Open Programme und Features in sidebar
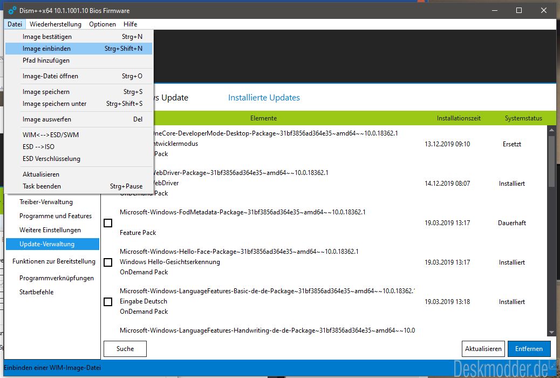This screenshot has height=378, width=560. pyautogui.click(x=56, y=216)
